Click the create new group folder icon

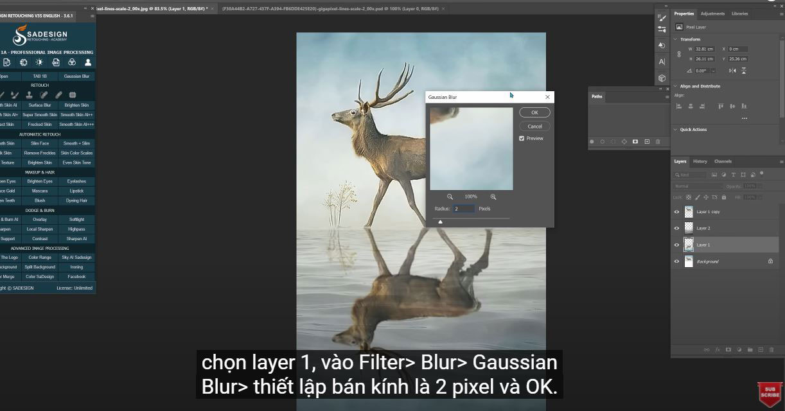750,350
